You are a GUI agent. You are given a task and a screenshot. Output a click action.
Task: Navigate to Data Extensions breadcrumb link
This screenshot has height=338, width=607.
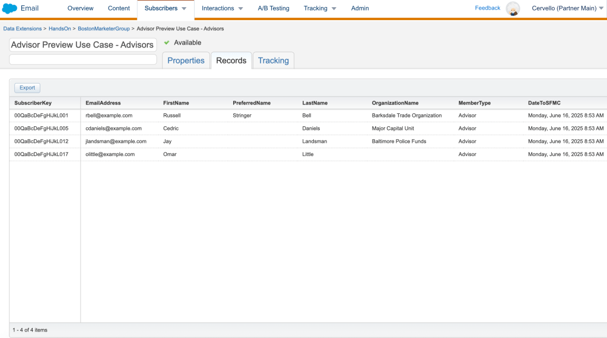(23, 28)
